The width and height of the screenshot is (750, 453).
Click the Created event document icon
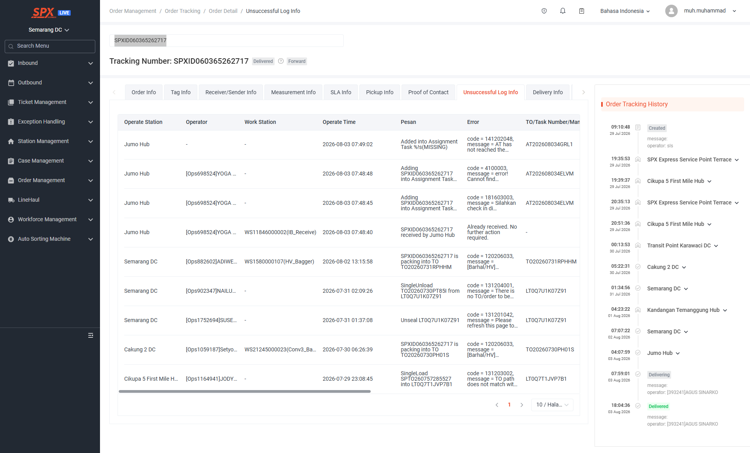(638, 127)
